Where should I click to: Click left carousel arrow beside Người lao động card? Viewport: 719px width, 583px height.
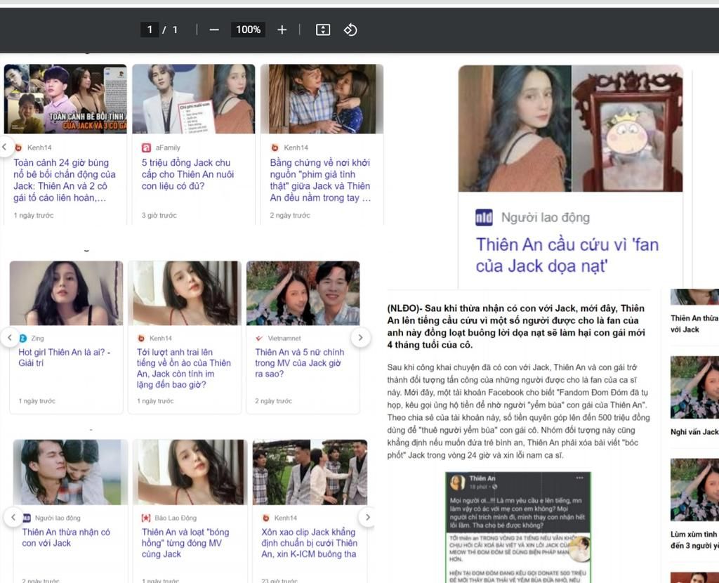pyautogui.click(x=13, y=518)
